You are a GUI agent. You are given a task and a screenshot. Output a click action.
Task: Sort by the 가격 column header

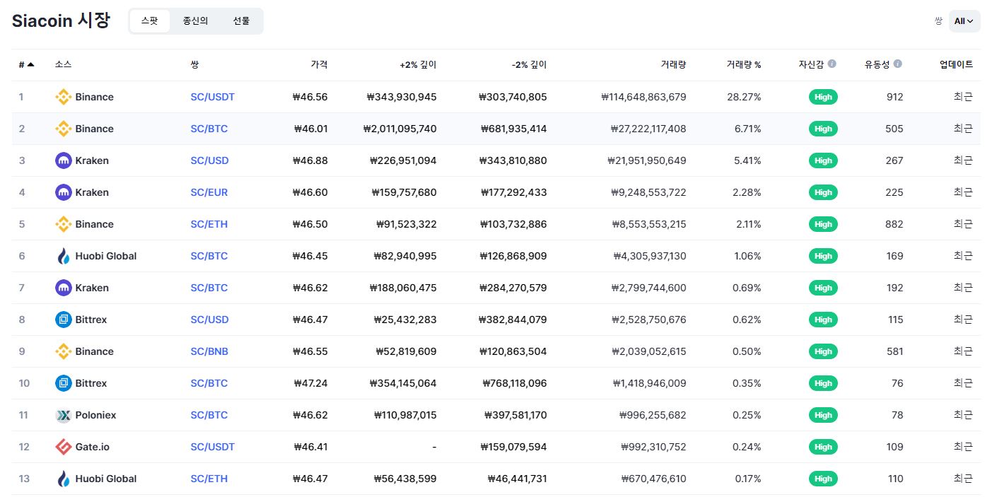(319, 64)
